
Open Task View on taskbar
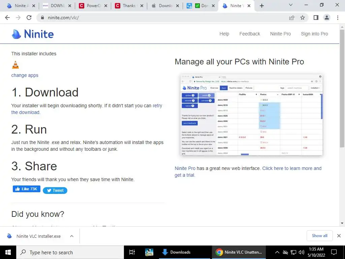[x=132, y=252]
